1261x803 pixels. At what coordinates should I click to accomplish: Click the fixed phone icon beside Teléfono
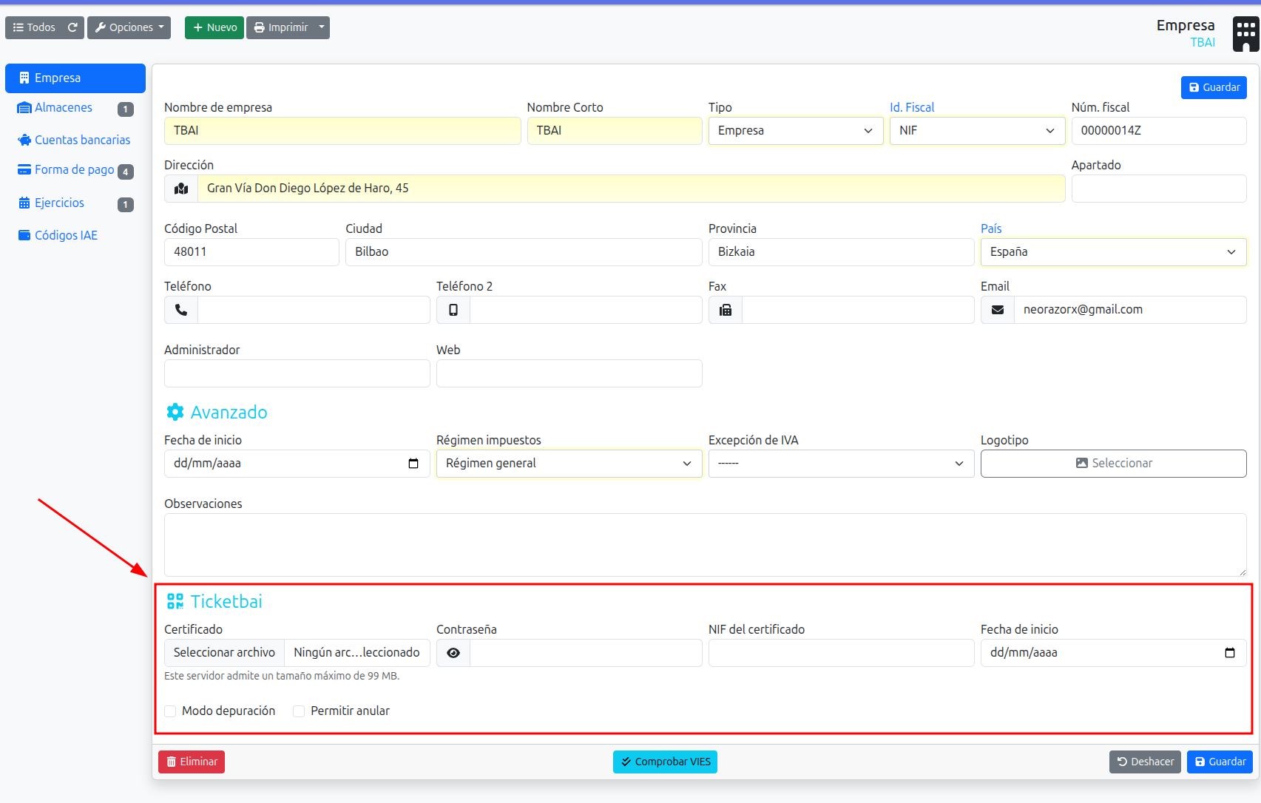tap(180, 310)
